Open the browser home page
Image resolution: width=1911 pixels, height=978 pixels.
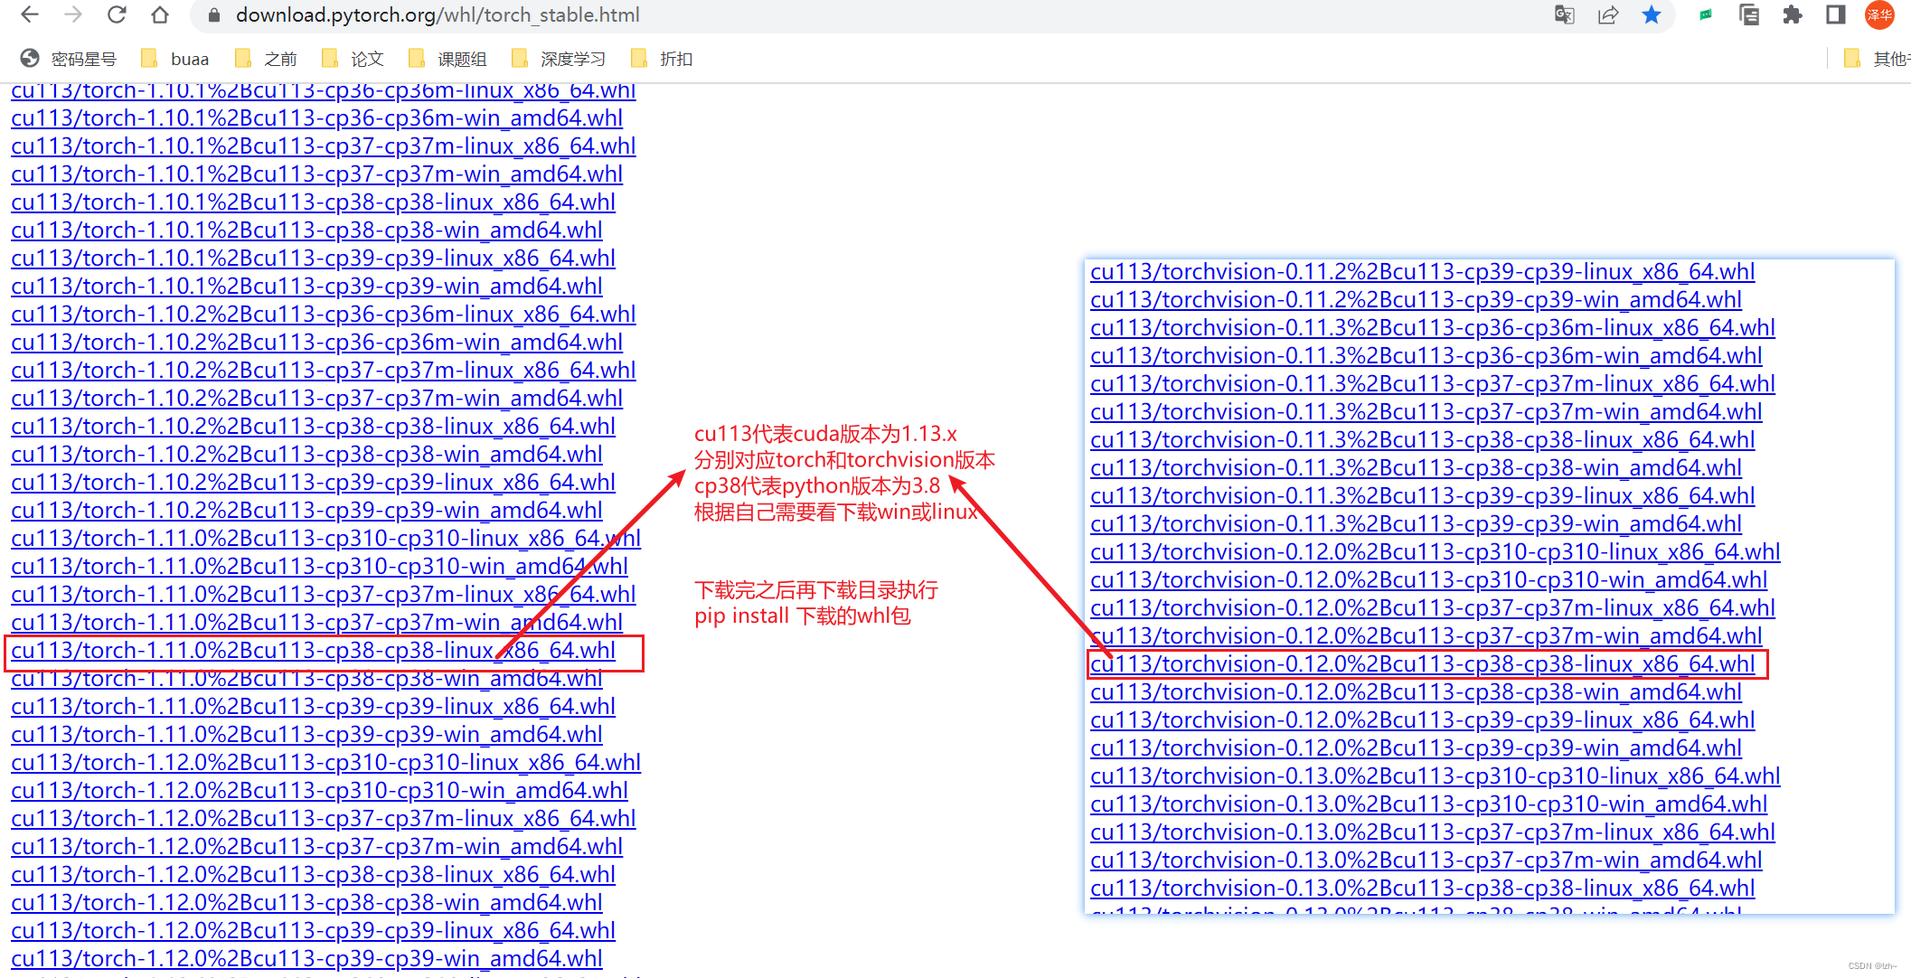pos(160,14)
